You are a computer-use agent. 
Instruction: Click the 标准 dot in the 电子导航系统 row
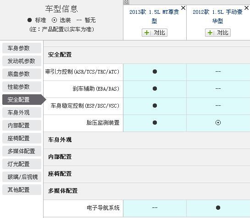[x=218, y=207]
